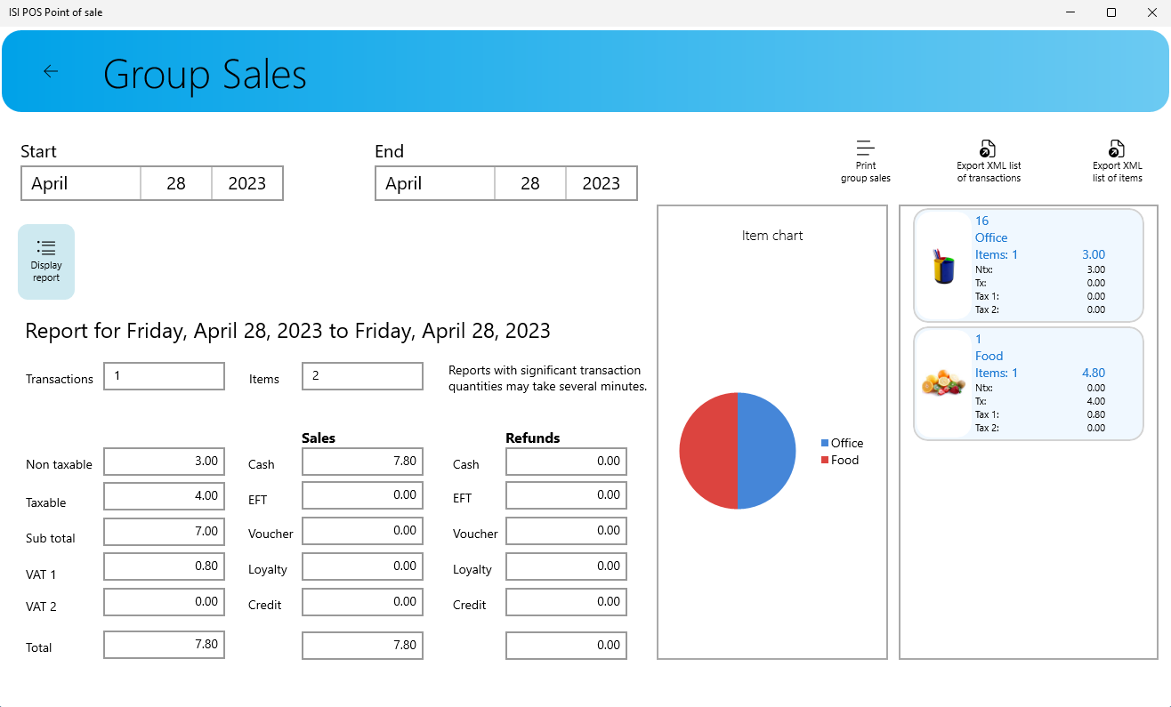Click the blue Office legend swatch
Screen dimensions: 1171x707
825,443
